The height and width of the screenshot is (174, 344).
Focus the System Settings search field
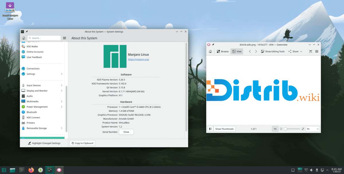tap(44, 38)
